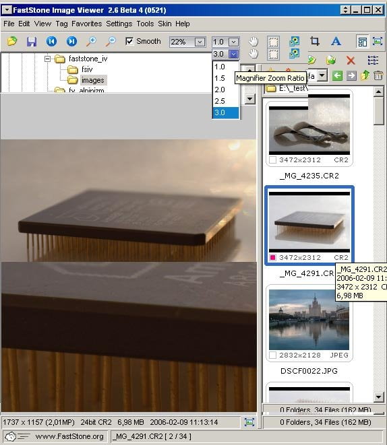This screenshot has height=445, width=387.
Task: Click the green back arrow
Action: click(337, 75)
